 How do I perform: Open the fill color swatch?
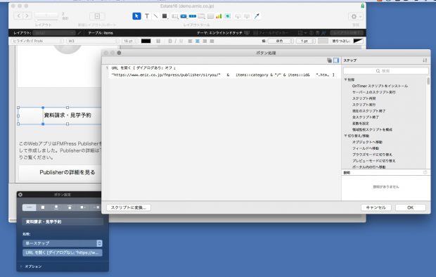coord(358,41)
